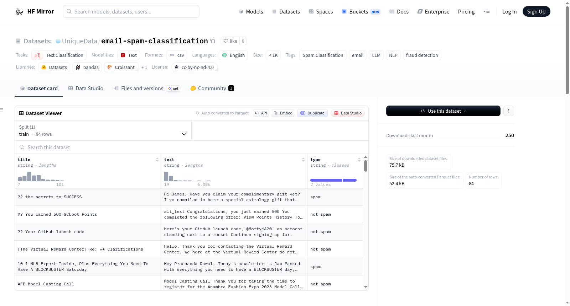Go to Datasets in the navigation
Image resolution: width=570 pixels, height=306 pixels.
[x=286, y=12]
